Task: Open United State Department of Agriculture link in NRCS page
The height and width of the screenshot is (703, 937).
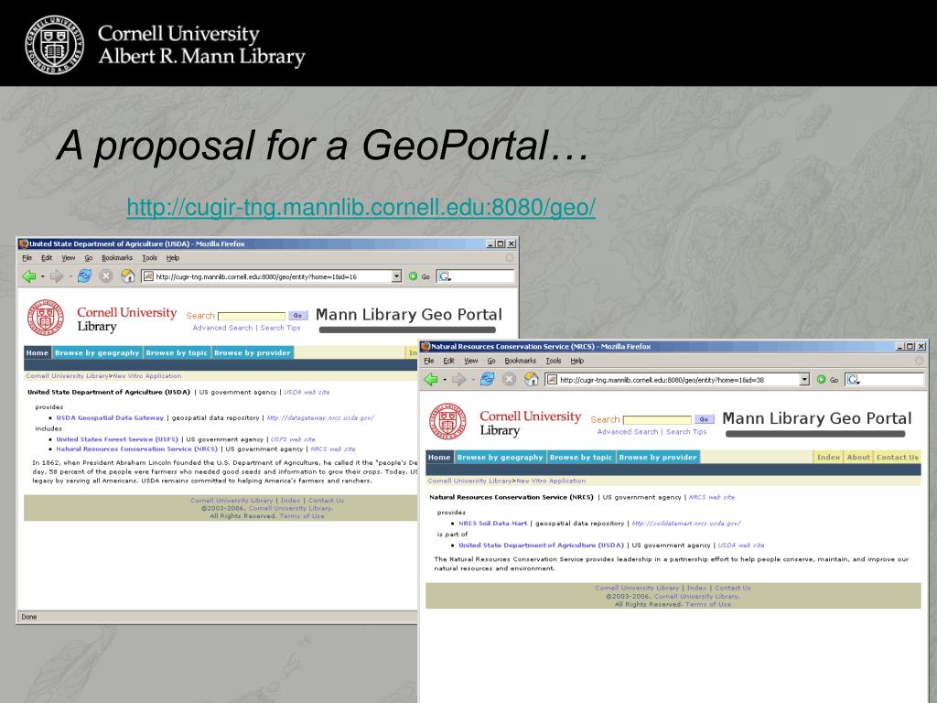Action: (542, 546)
